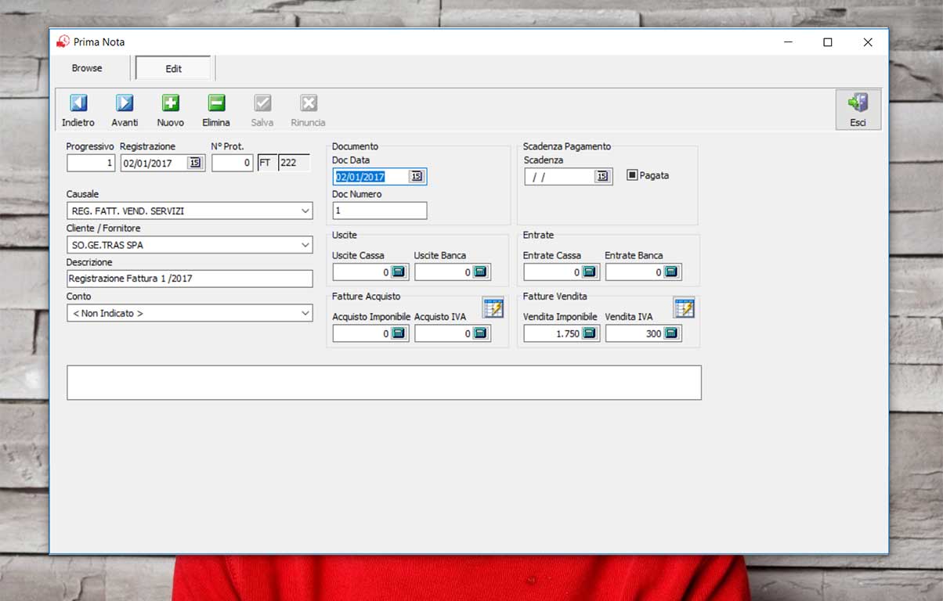The width and height of the screenshot is (943, 601).
Task: Exit the form with Esci
Action: point(858,110)
